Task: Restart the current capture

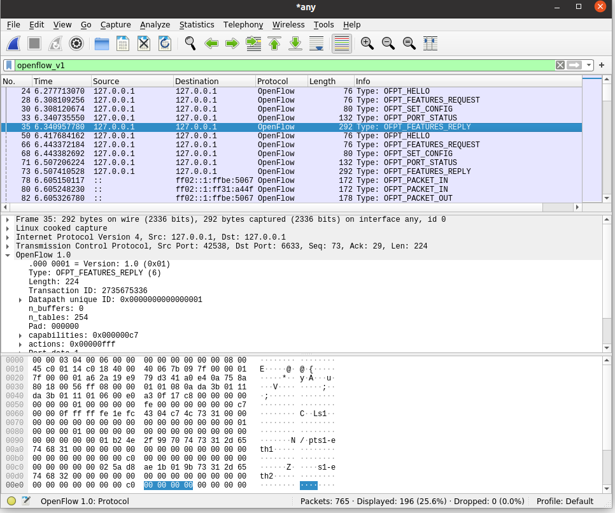Action: [55, 43]
